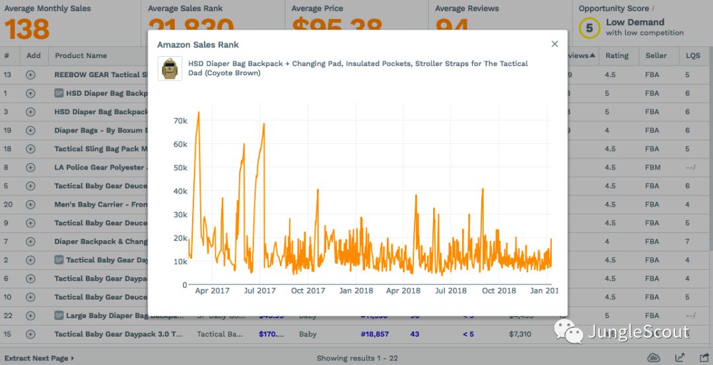713x365 pixels.
Task: Open Men's Baby Carrier product link
Action: click(x=101, y=205)
